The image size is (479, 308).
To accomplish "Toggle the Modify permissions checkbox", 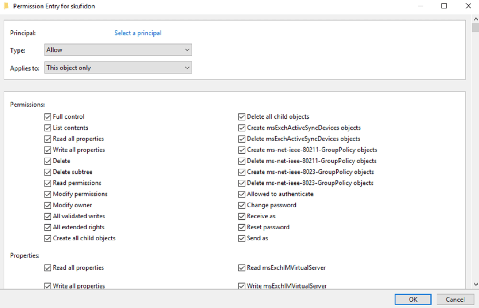I will (x=48, y=194).
